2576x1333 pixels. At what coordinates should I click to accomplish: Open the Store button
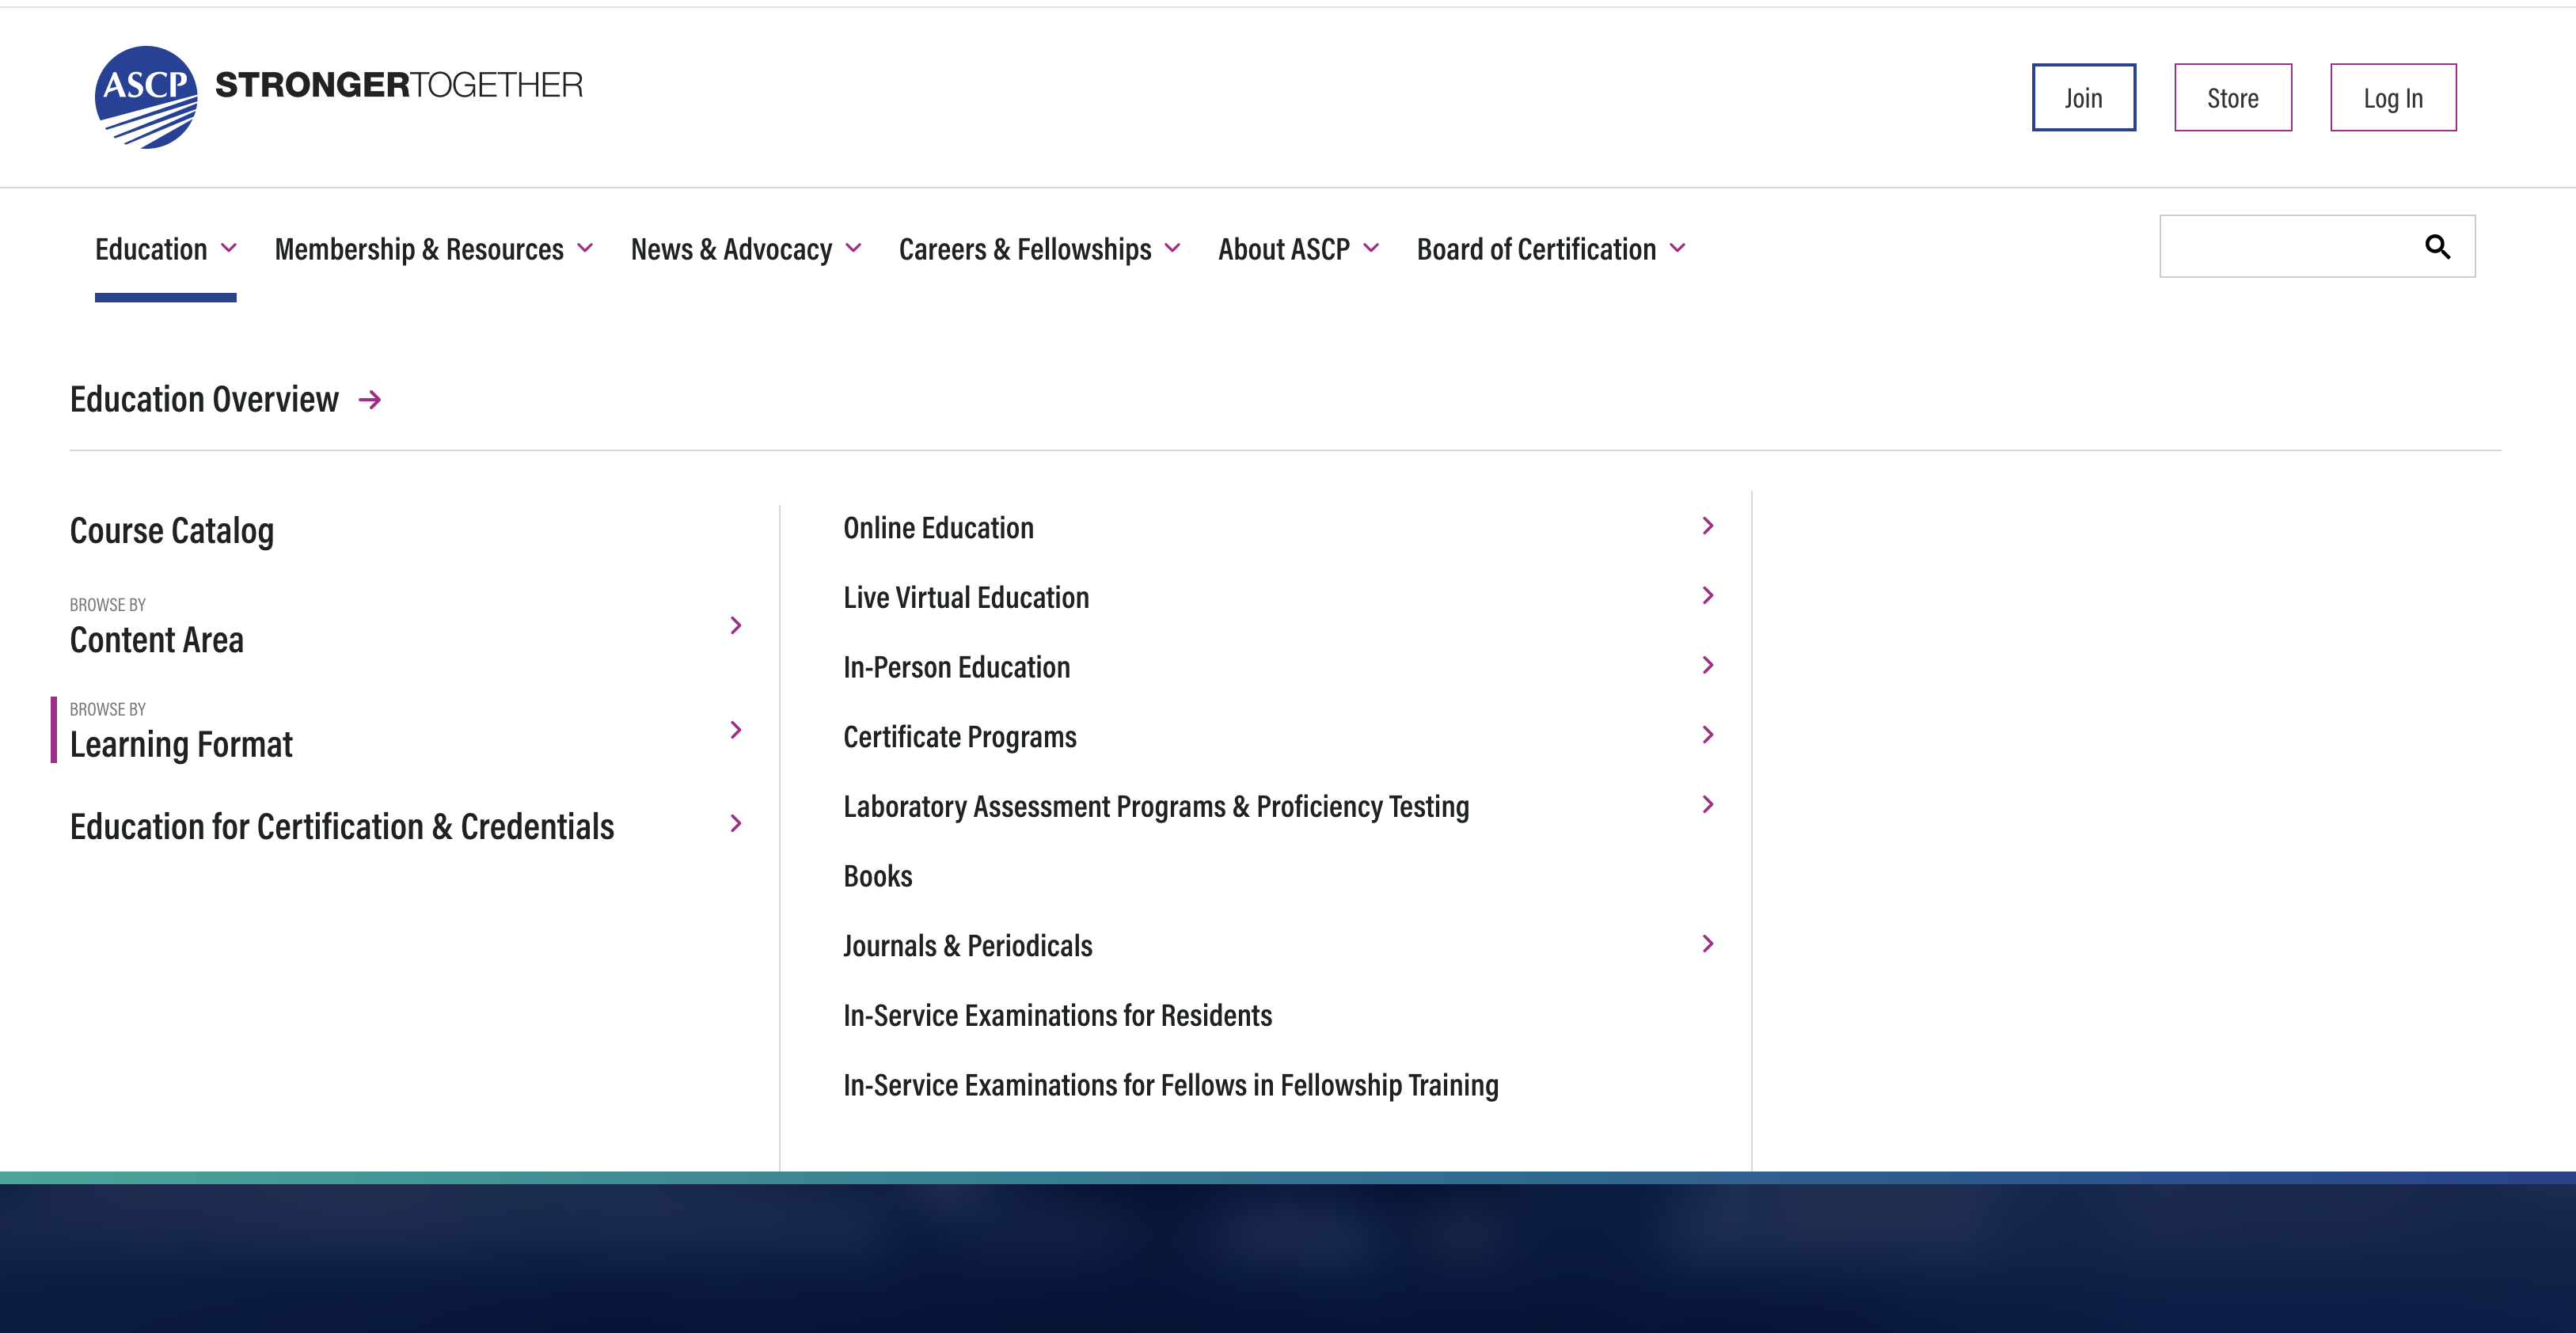pos(2232,97)
